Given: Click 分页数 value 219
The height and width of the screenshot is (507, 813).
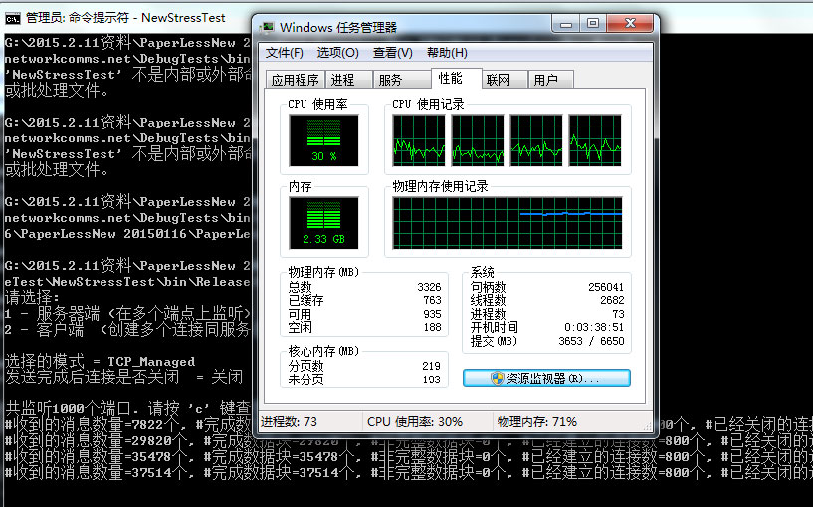Looking at the screenshot, I should (x=432, y=366).
